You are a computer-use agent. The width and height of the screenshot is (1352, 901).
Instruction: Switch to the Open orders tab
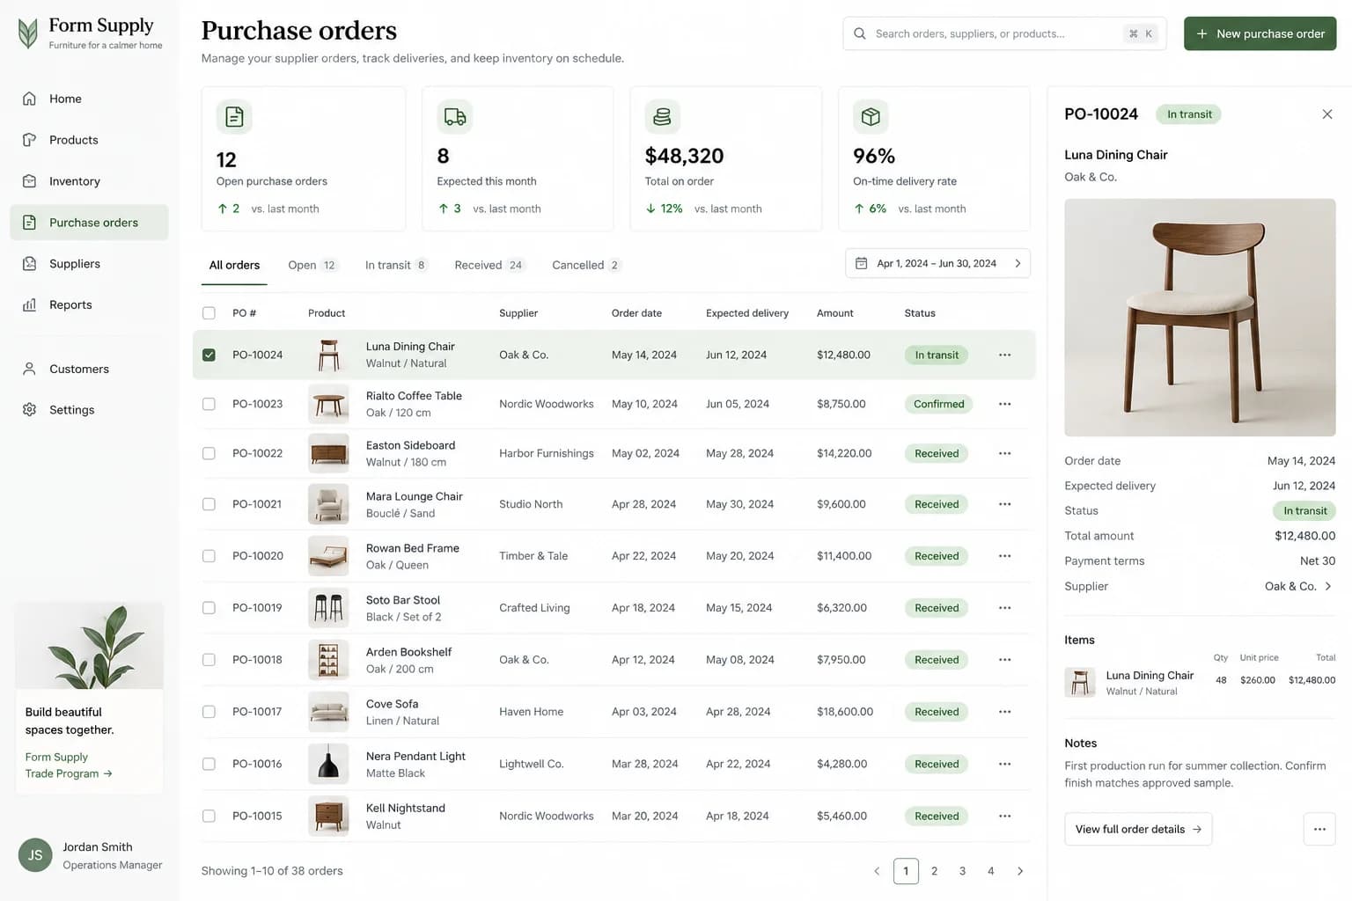[312, 265]
